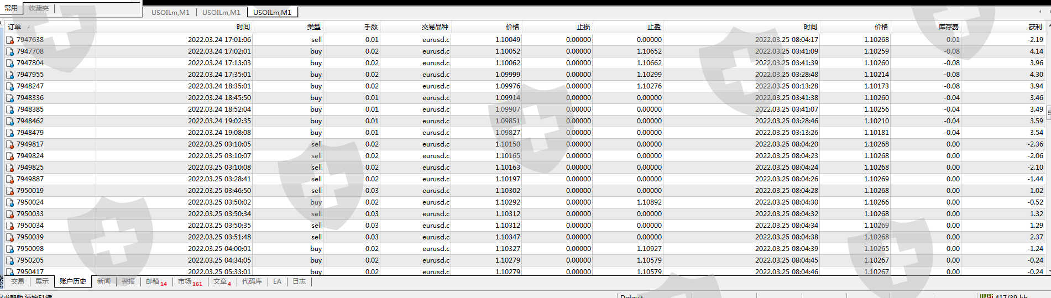
Task: Click the order icon for ticket 7947804
Action: 10,63
